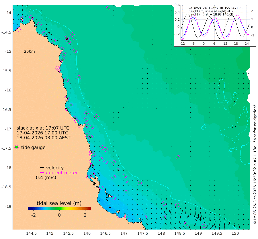258x239 pixels.
Task: Click inset legend 'height (m) at + 18.9S 146.6E'
Action: tap(211, 15)
